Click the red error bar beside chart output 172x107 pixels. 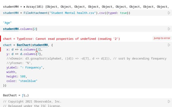(1, 39)
